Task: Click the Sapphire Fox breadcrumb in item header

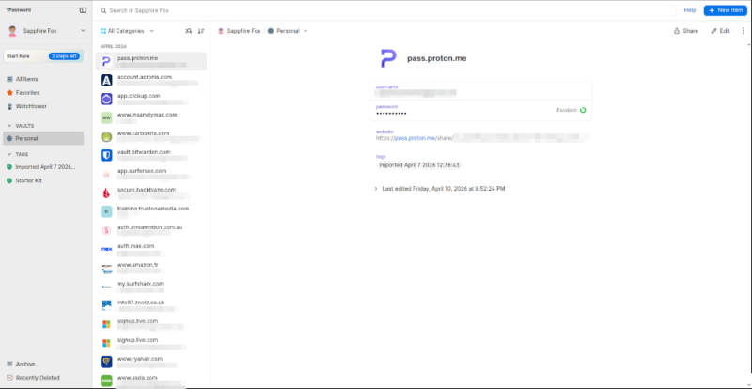Action: [240, 31]
